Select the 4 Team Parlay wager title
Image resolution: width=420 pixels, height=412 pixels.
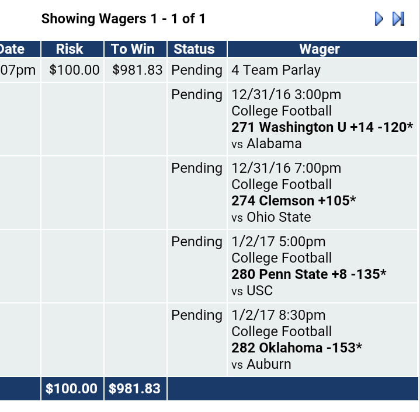click(276, 70)
